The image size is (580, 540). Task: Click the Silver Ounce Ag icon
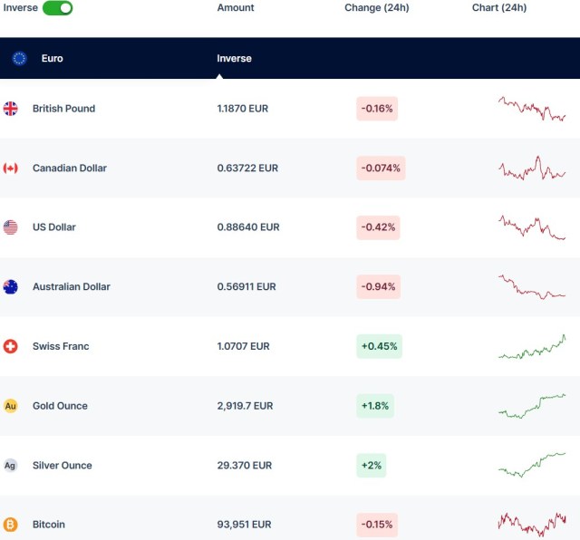[x=11, y=466]
